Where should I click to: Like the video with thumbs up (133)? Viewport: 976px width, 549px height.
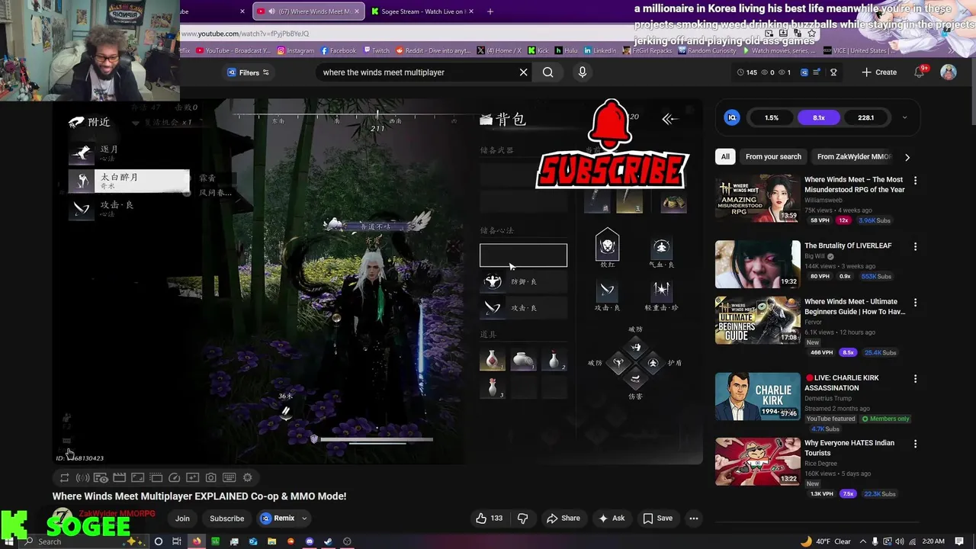click(489, 518)
